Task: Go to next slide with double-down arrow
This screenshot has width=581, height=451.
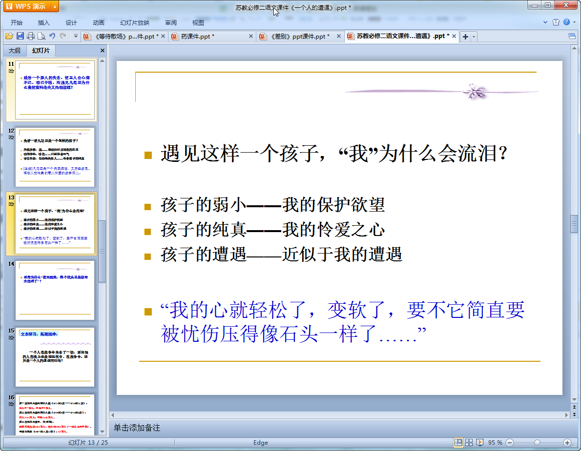Action: tap(574, 415)
